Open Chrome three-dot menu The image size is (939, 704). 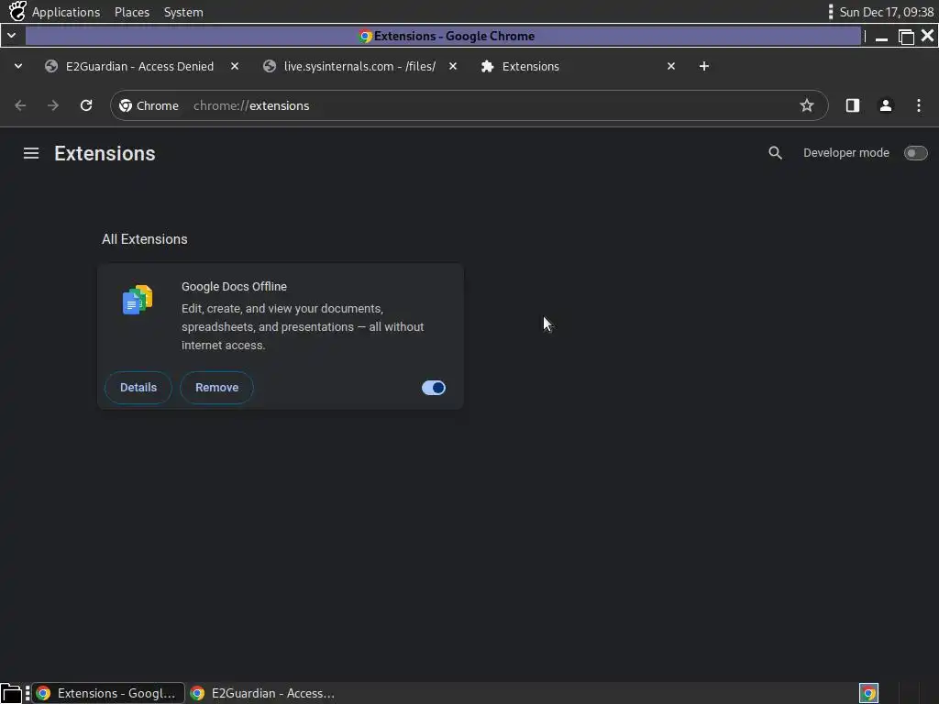click(919, 105)
